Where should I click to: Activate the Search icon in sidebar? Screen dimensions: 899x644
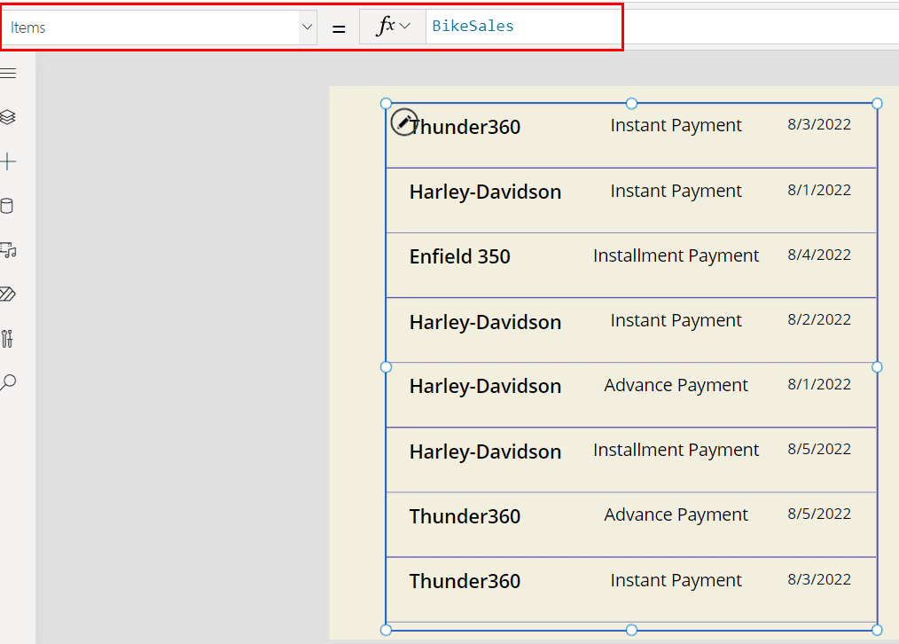pyautogui.click(x=10, y=381)
